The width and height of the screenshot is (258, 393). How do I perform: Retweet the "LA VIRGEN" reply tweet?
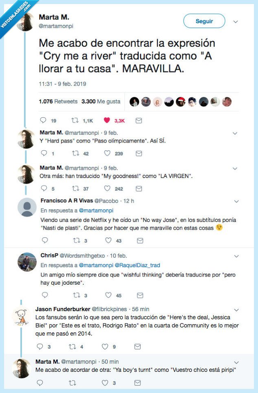pyautogui.click(x=75, y=189)
